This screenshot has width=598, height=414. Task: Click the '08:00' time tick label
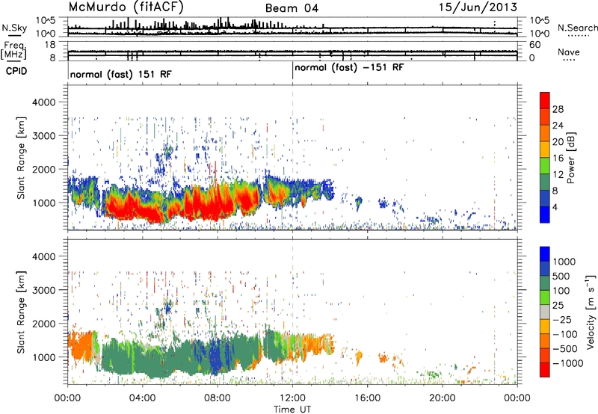pyautogui.click(x=218, y=398)
